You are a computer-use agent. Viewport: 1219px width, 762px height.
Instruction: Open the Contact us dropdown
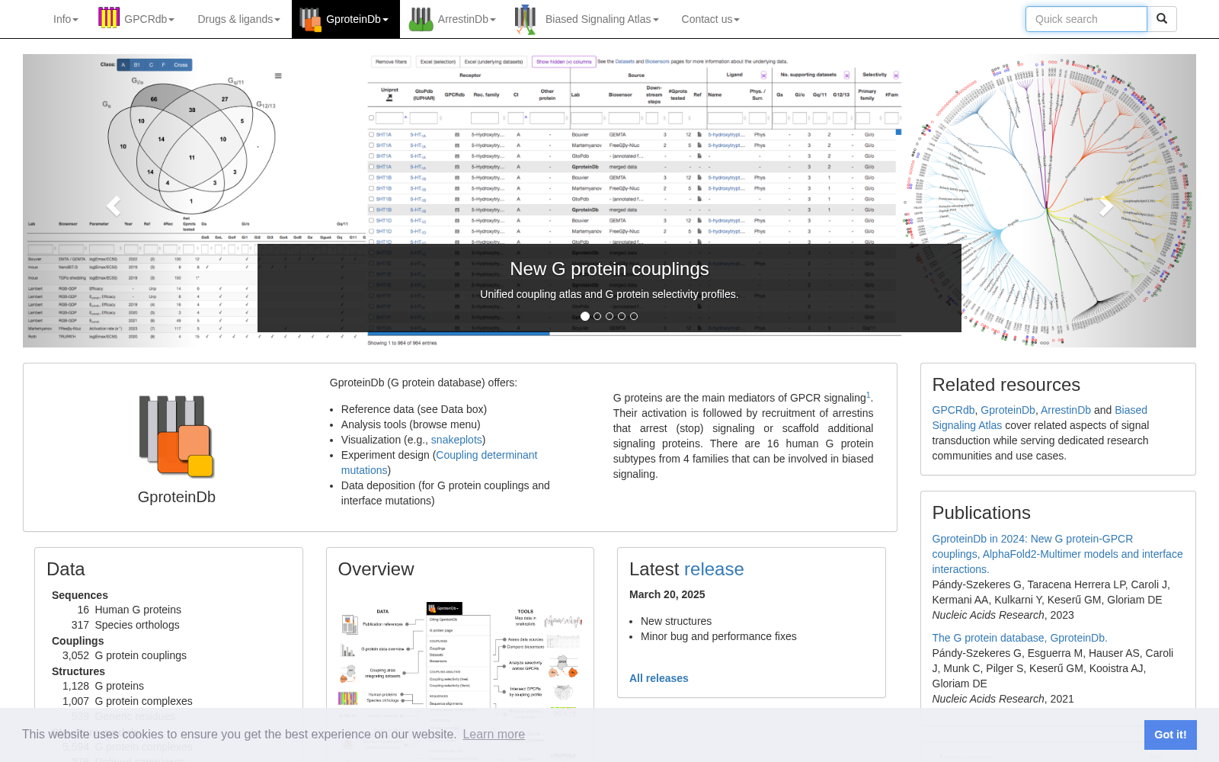tap(710, 19)
